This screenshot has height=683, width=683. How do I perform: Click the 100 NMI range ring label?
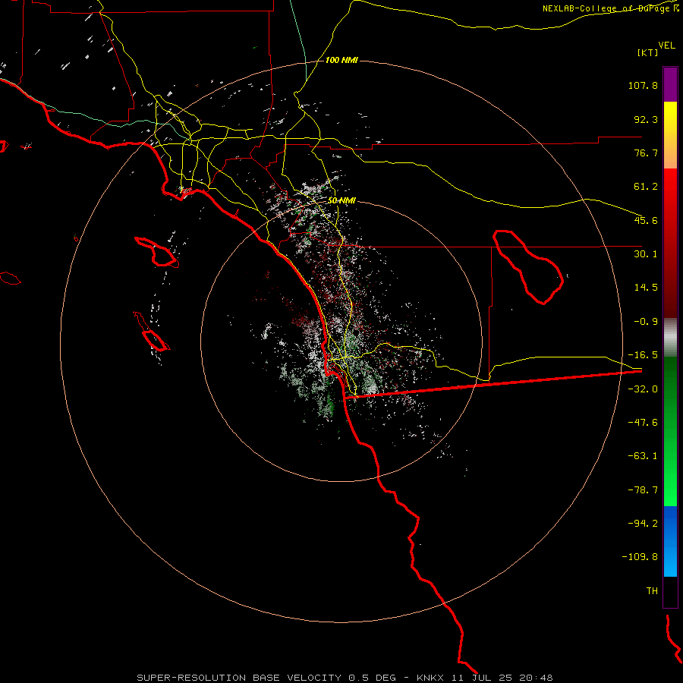341,60
